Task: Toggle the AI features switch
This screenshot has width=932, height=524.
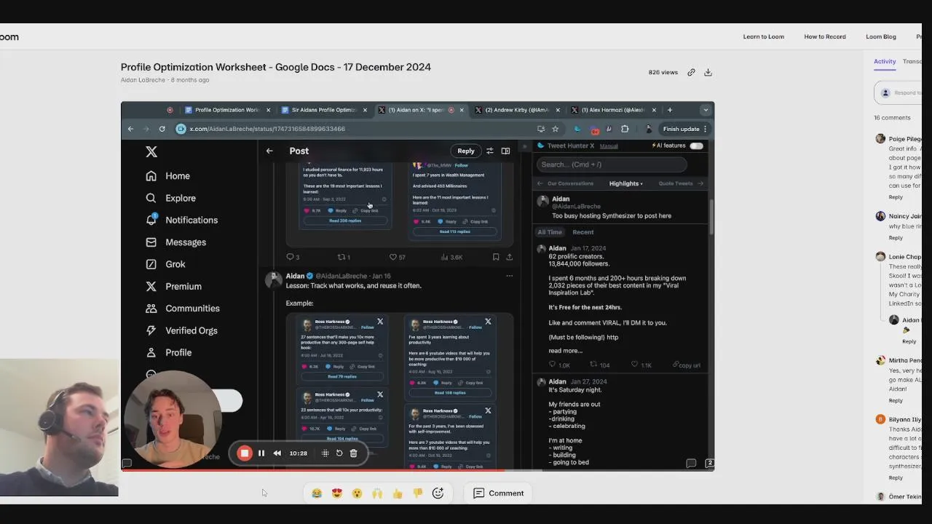Action: tap(696, 146)
